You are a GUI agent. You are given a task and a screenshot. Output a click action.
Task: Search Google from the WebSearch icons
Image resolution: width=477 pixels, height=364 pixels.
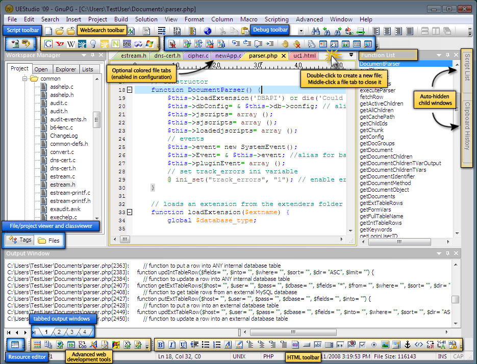coord(48,44)
